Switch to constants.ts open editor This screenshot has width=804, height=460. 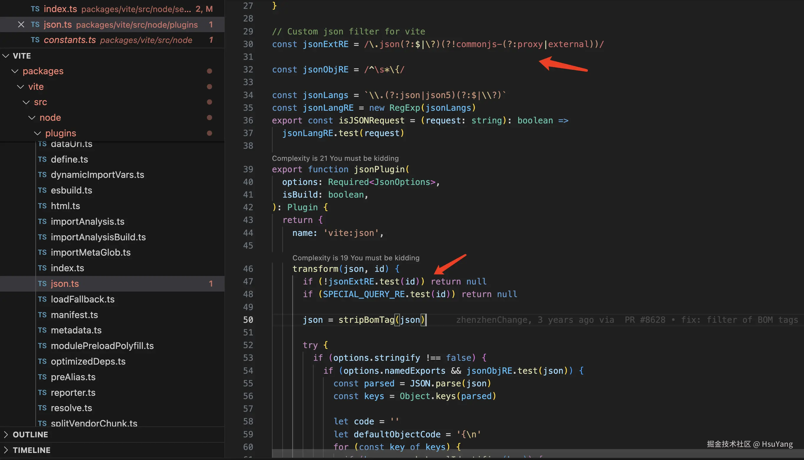(x=70, y=40)
